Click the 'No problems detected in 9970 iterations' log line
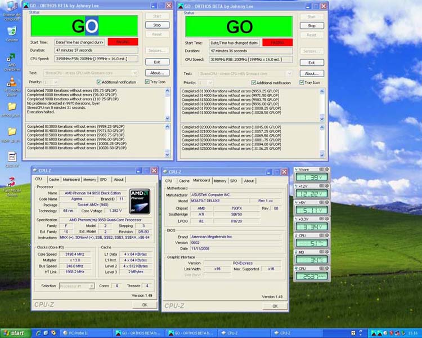 coord(63,103)
